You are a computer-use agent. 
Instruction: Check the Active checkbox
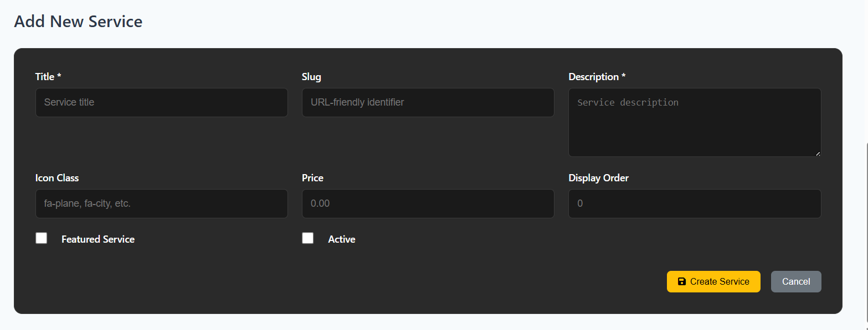[307, 238]
